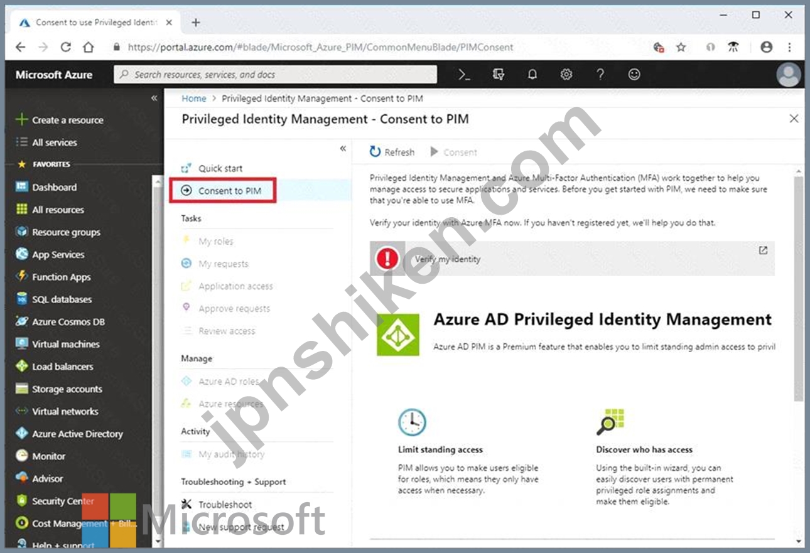Open the help question mark
The width and height of the screenshot is (810, 553).
(600, 75)
